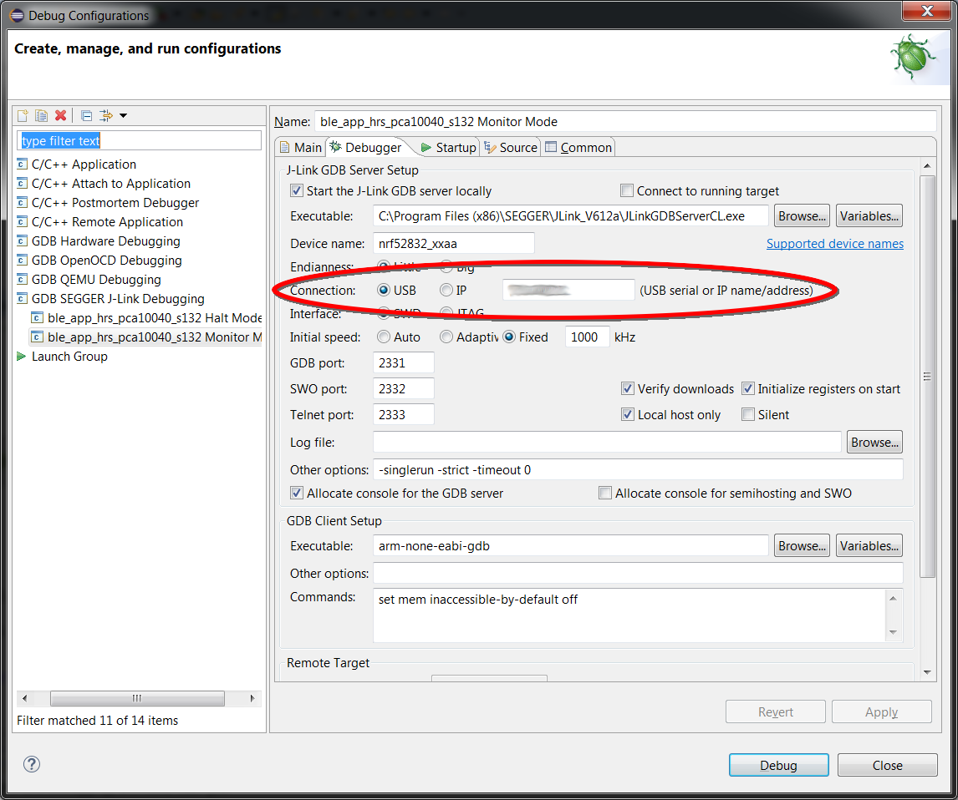
Task: Click the GDB port field
Action: (403, 363)
